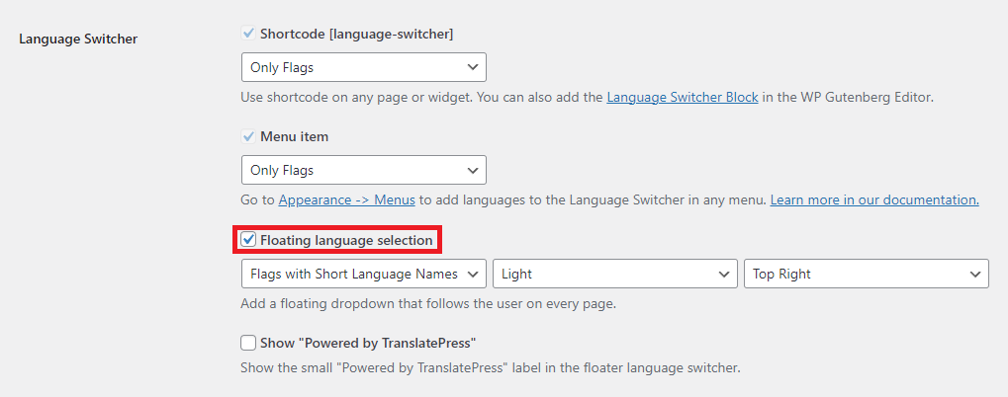The width and height of the screenshot is (1008, 397).
Task: Click the floater label description text at the bottom
Action: pos(490,368)
